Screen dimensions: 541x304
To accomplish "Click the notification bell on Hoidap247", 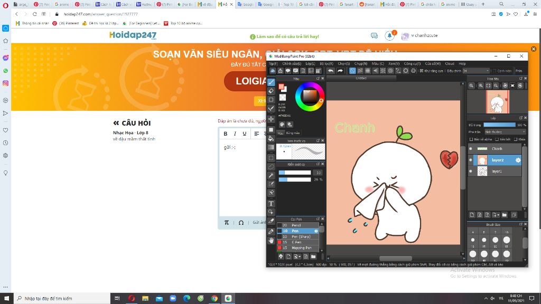I will click(389, 35).
